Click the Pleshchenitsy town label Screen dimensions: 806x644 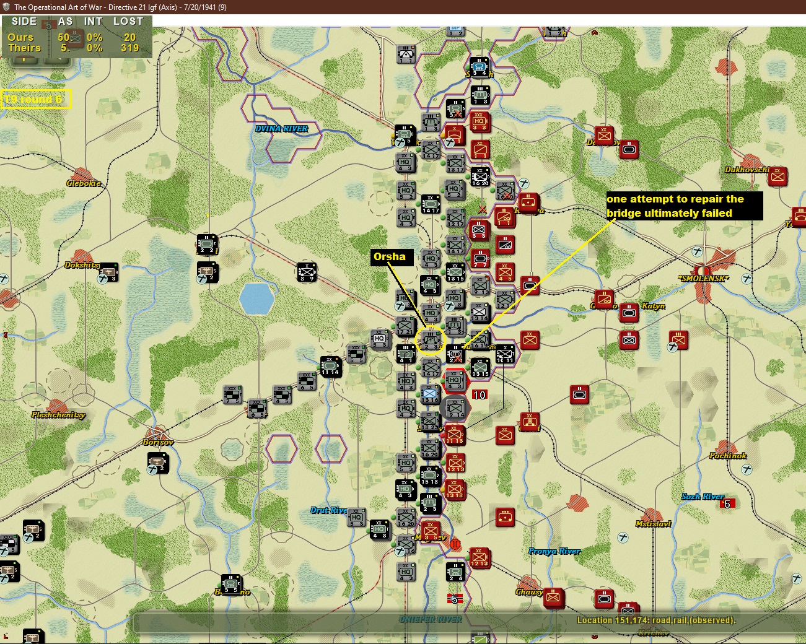click(x=59, y=415)
